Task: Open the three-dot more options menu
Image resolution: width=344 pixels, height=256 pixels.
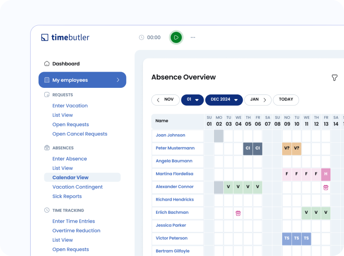Action: 193,37
